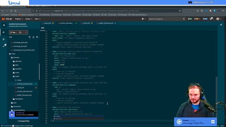226x127 pixels.
Task: Click the 3 changed files label
Action: coord(24,121)
